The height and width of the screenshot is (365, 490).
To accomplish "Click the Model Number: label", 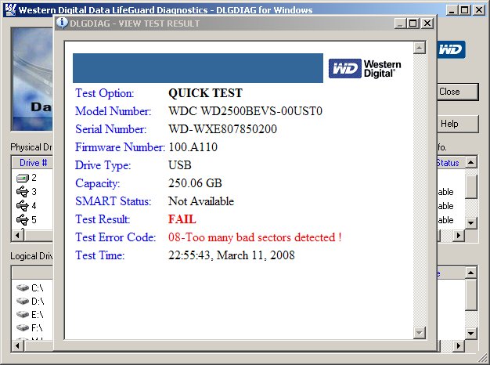I will click(113, 111).
